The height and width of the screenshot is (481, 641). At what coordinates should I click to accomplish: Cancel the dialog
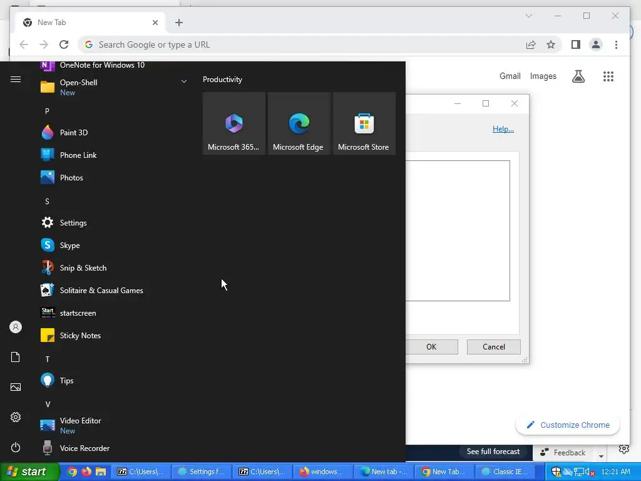[x=493, y=347]
